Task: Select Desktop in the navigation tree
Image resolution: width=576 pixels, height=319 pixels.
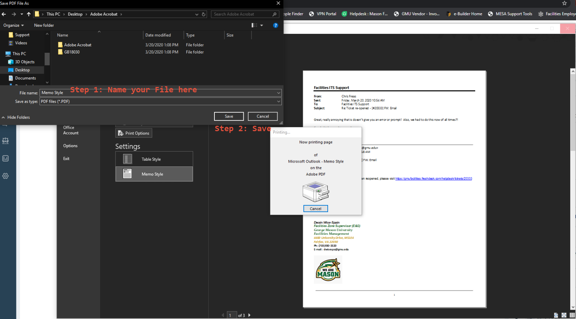Action: coord(22,70)
